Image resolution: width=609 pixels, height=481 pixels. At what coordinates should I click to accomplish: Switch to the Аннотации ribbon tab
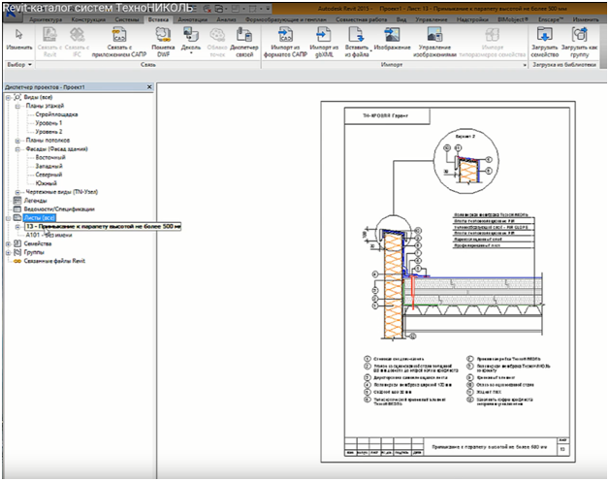(x=193, y=19)
